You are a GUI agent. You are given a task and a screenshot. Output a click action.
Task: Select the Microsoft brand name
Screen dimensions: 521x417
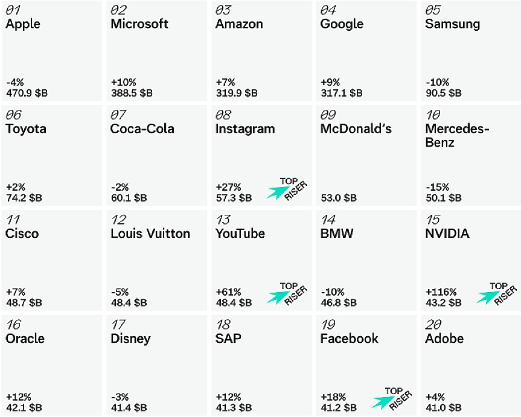click(139, 24)
